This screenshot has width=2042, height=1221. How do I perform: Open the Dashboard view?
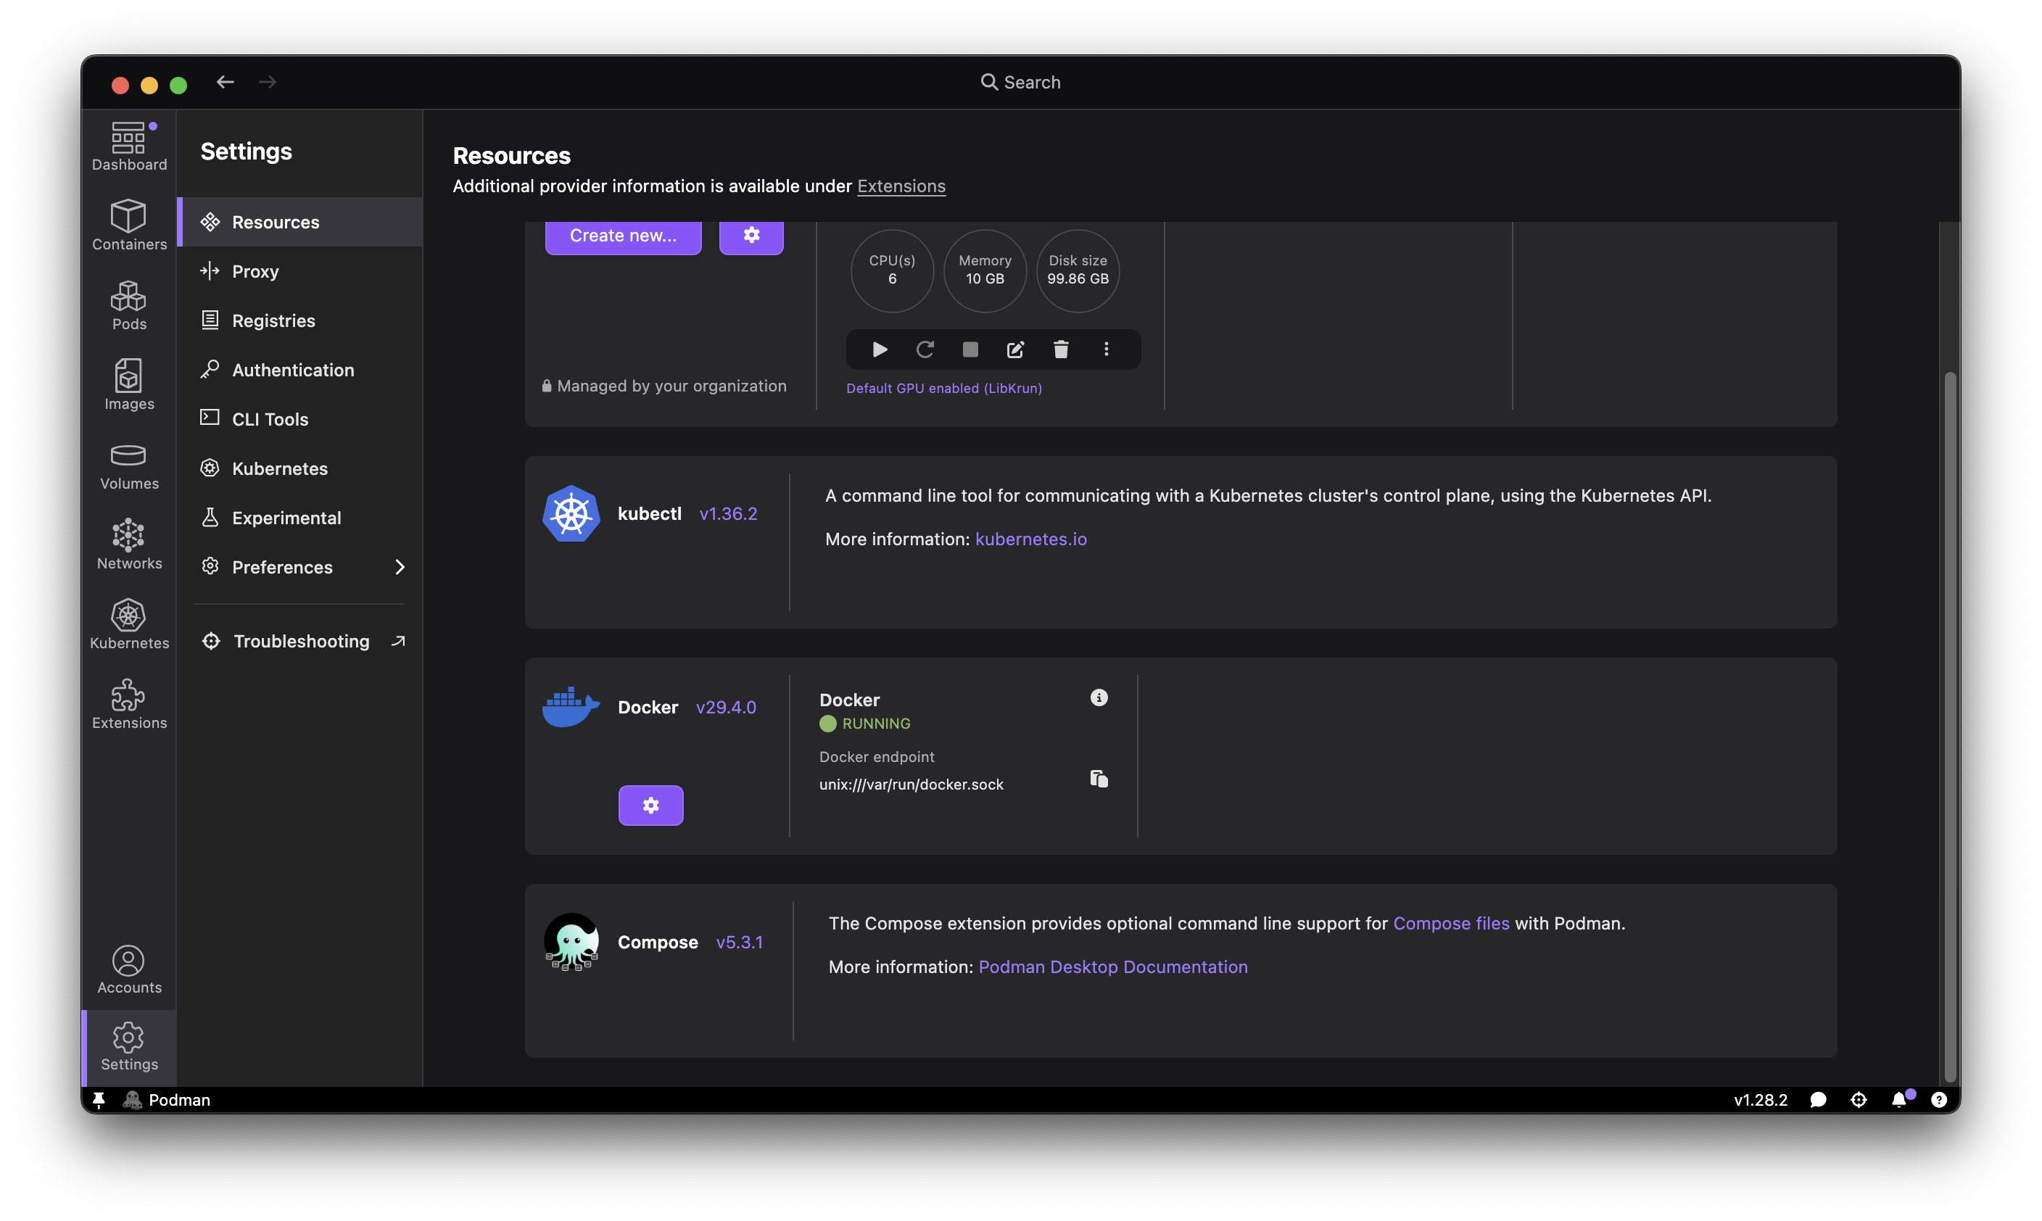tap(129, 147)
